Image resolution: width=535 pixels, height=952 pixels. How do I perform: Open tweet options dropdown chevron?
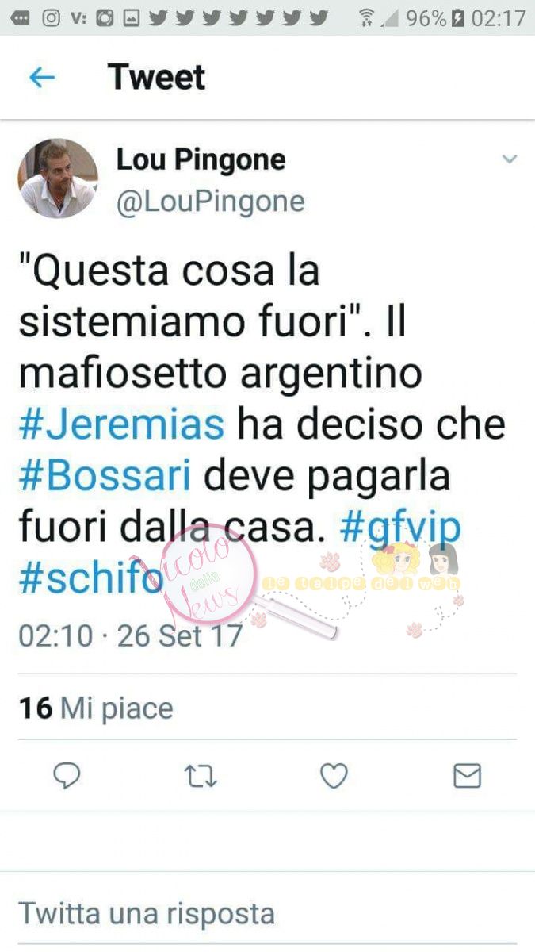click(509, 159)
